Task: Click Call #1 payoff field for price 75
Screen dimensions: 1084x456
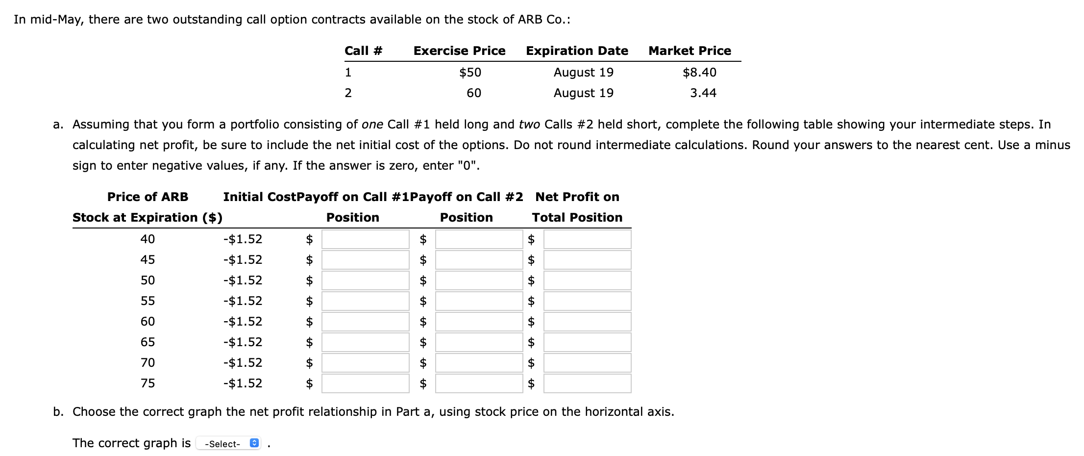Action: click(x=365, y=383)
